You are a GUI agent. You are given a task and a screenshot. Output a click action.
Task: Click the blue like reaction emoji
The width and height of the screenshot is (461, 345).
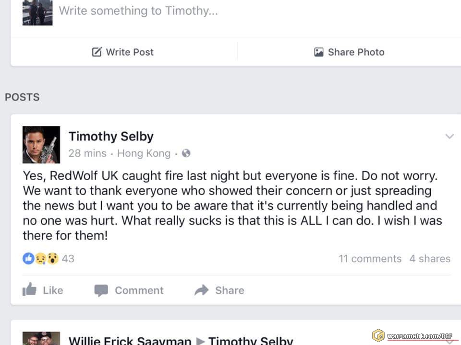click(28, 259)
